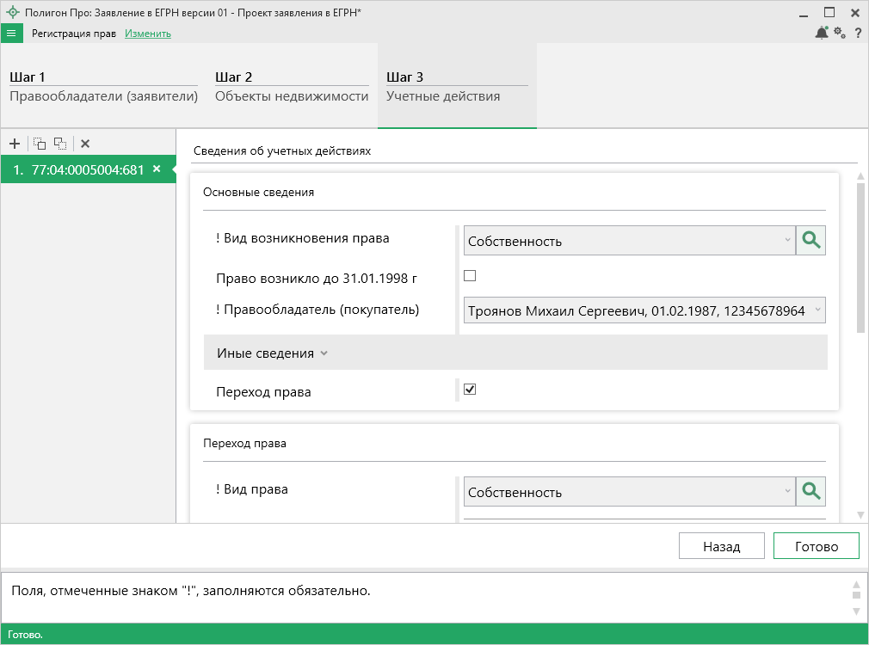This screenshot has height=645, width=869.
Task: Click the form's vertical scrollbar thumb
Action: click(860, 258)
